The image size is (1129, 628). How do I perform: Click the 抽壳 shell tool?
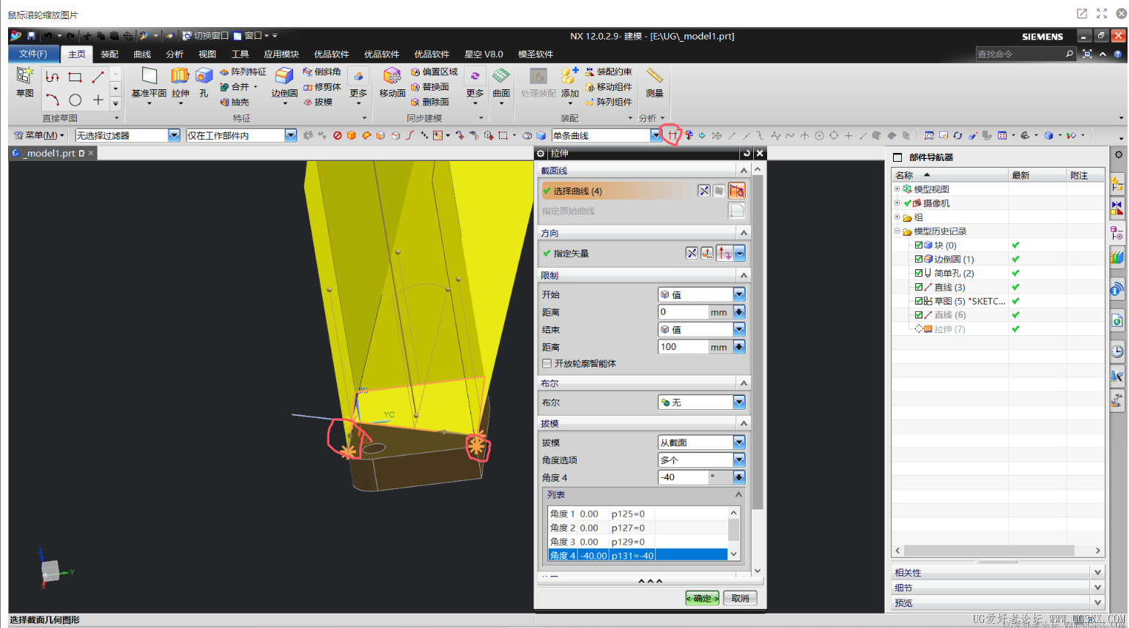[x=234, y=102]
